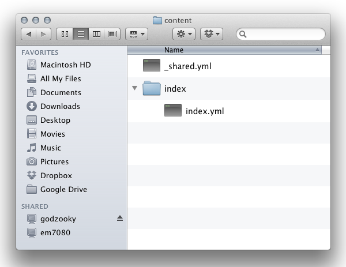Switch to Cover Flow view
Viewport: 346px width, 267px height.
coord(112,34)
